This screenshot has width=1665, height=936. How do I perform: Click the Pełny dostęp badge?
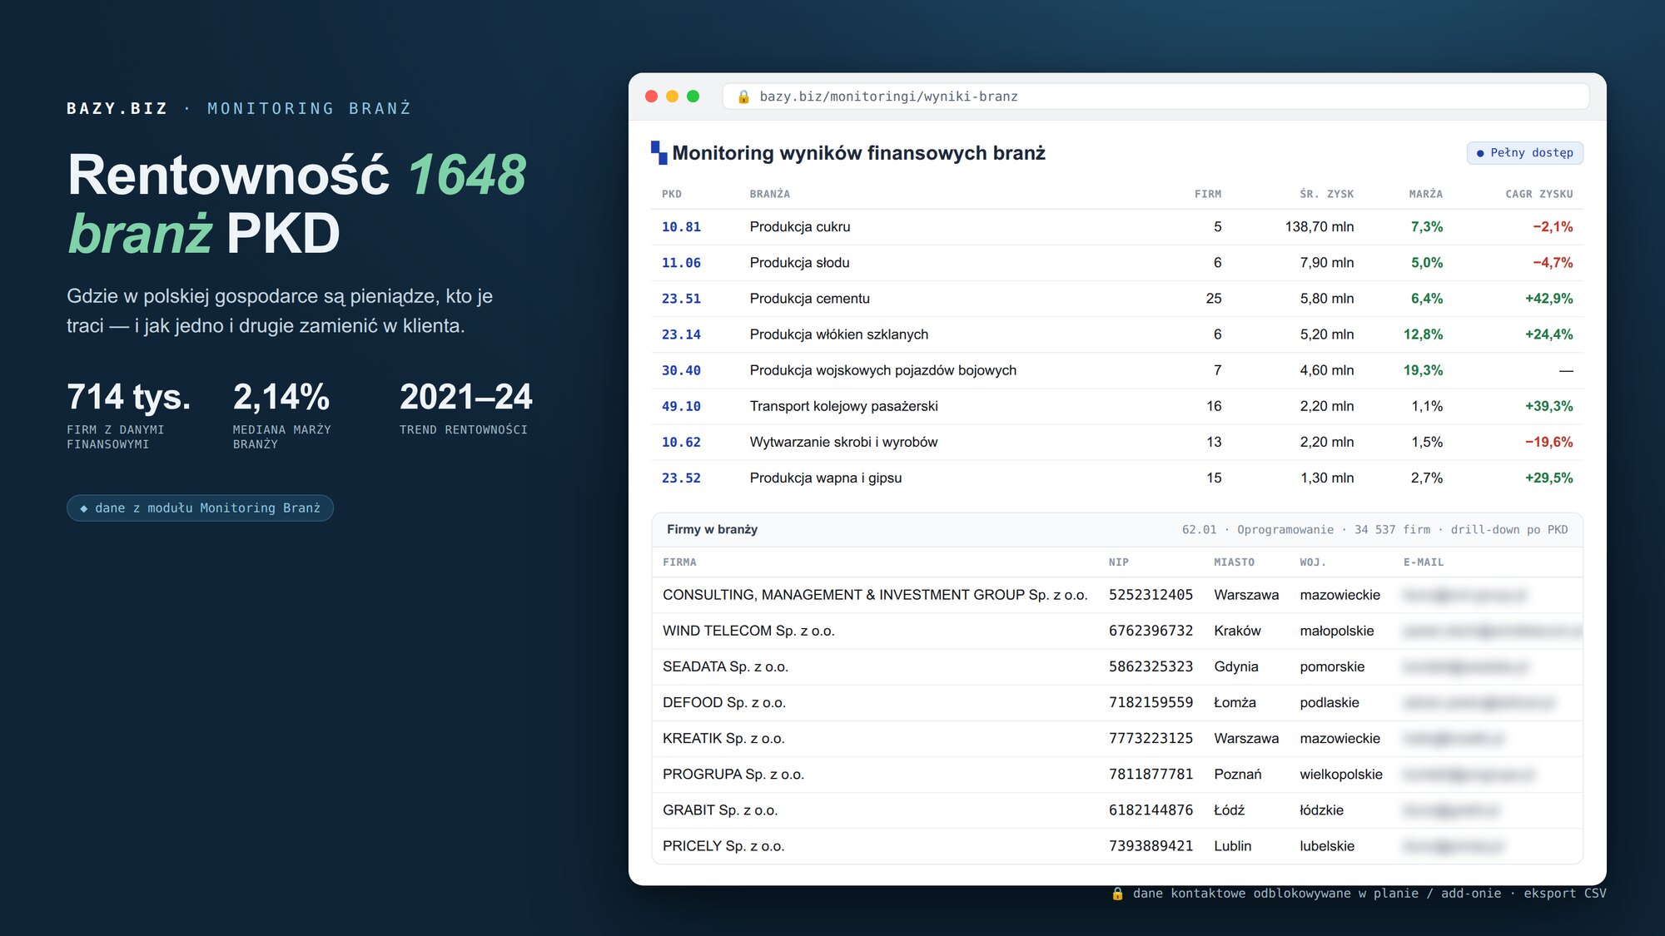(x=1524, y=153)
